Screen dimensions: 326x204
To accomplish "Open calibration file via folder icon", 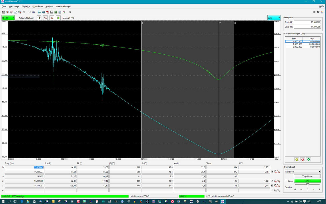I will 34,12.
